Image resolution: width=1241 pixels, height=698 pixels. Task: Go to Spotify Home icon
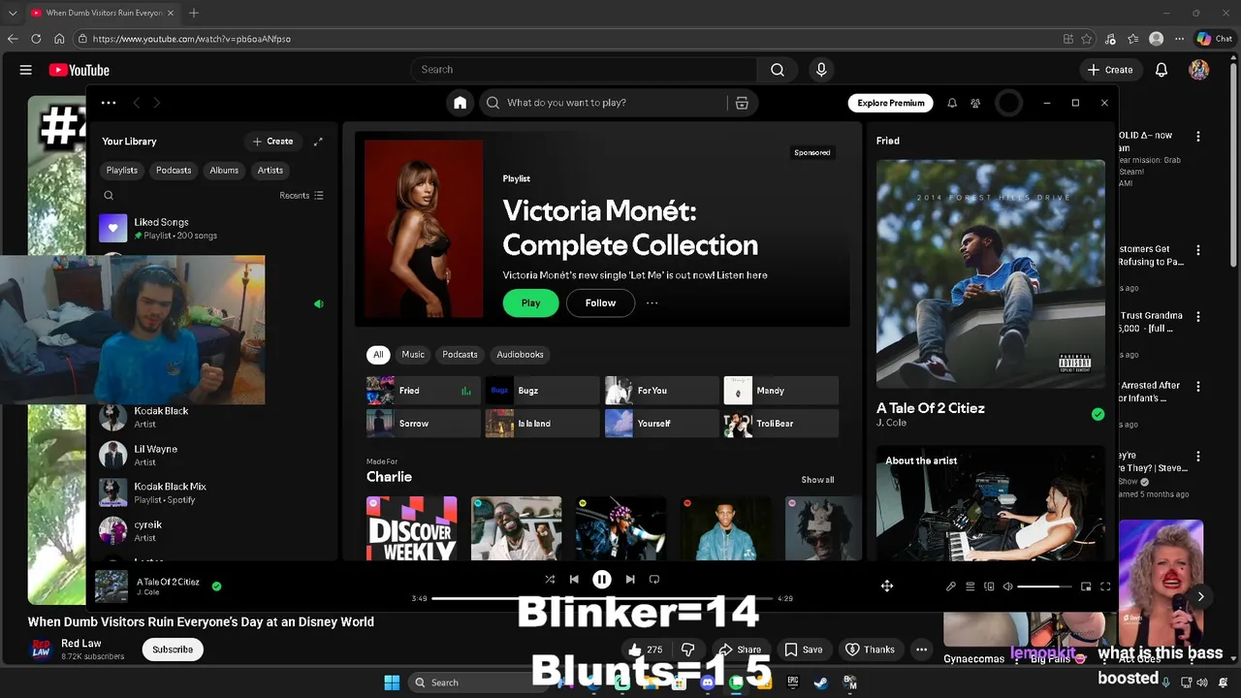click(x=460, y=103)
